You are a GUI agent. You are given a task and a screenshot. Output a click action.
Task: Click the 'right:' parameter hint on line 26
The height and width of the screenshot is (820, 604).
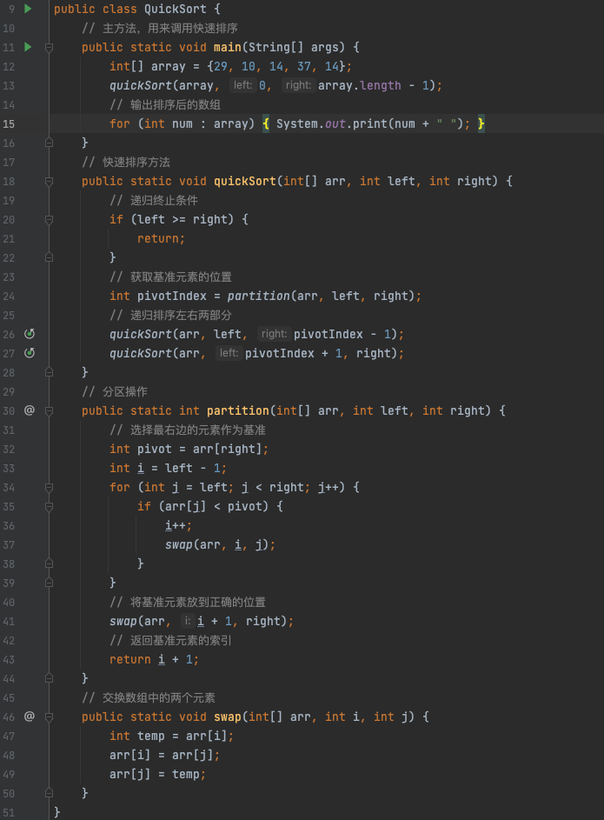[x=274, y=334]
